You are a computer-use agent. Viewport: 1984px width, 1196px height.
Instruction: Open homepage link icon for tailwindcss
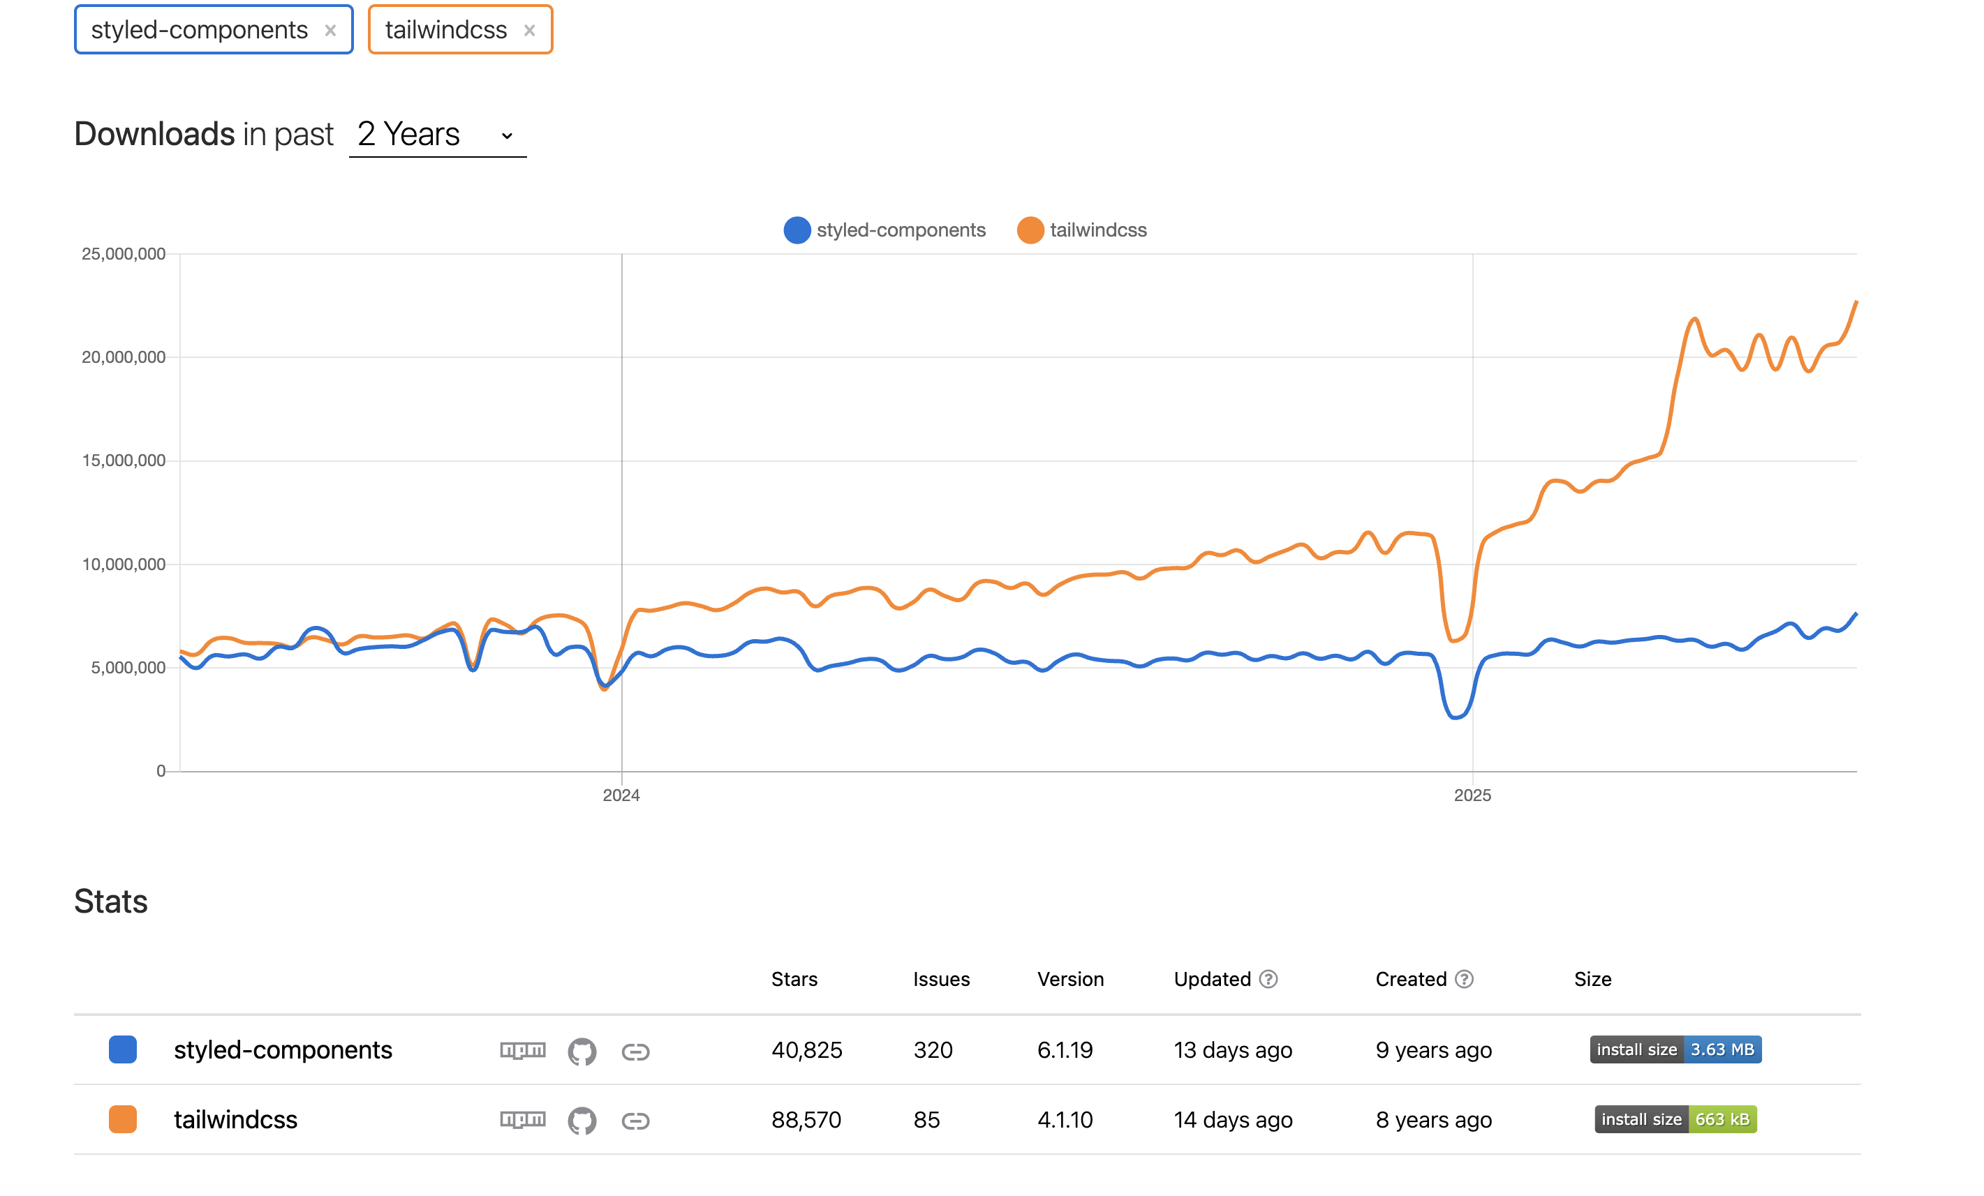tap(635, 1121)
